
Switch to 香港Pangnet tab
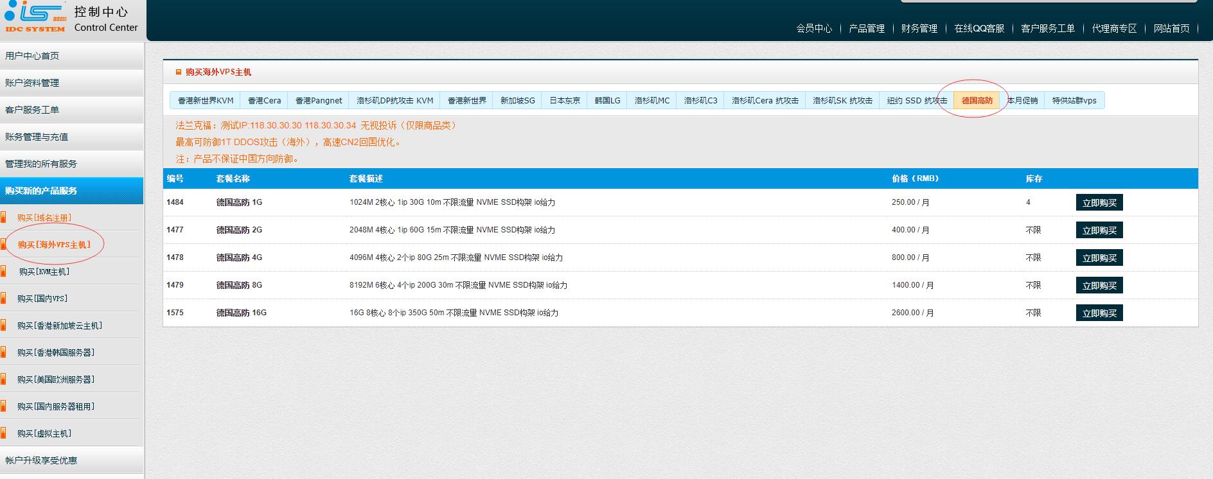click(x=319, y=101)
